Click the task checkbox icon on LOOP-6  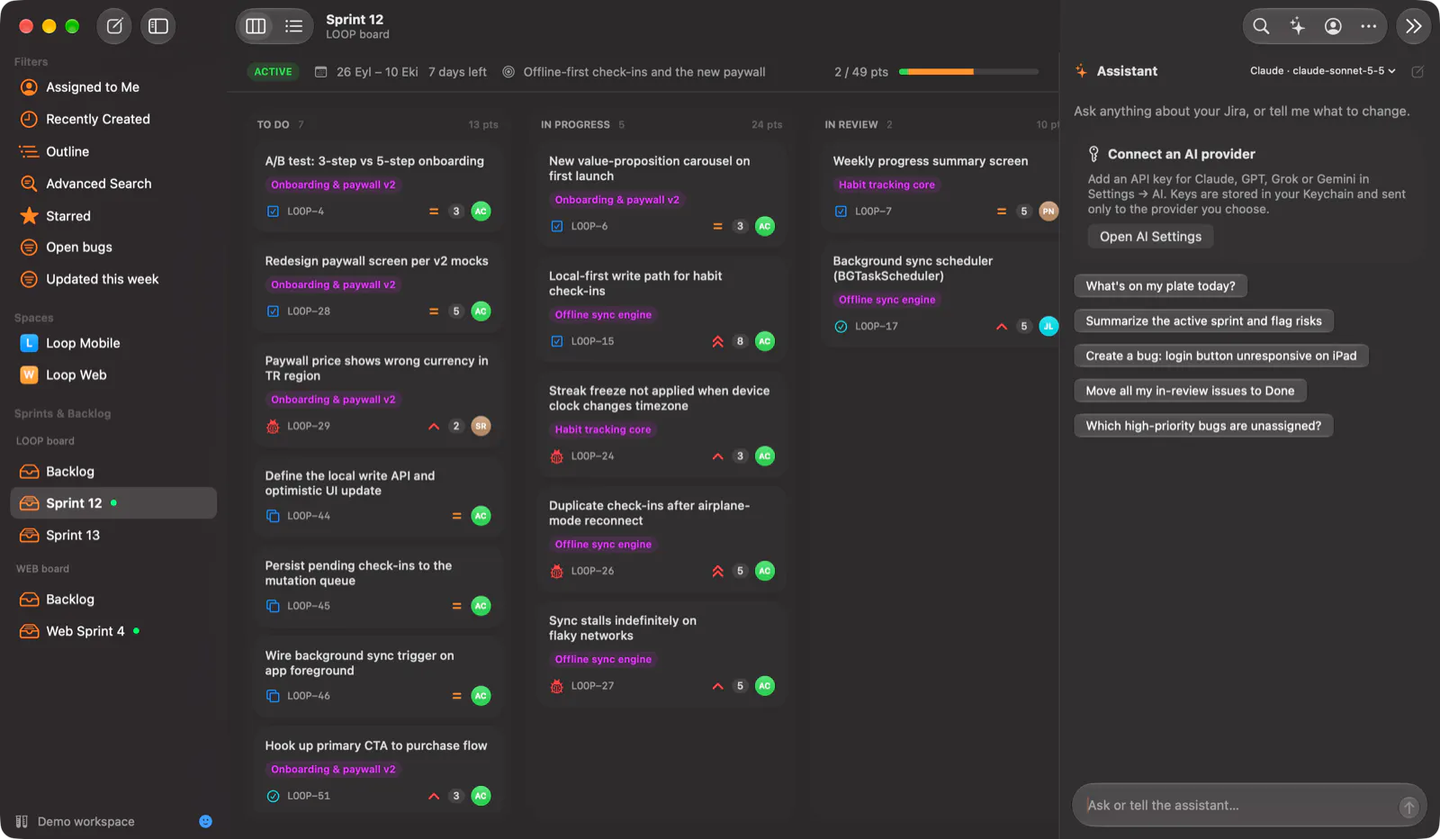(557, 227)
